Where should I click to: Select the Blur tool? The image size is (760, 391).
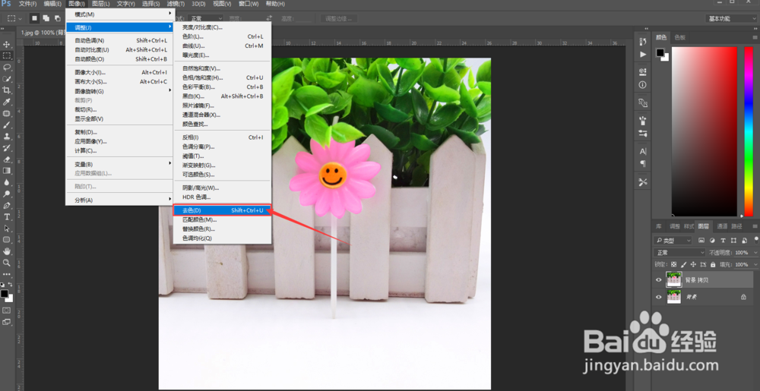click(x=7, y=182)
